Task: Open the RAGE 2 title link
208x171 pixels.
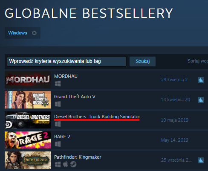Action: point(62,137)
